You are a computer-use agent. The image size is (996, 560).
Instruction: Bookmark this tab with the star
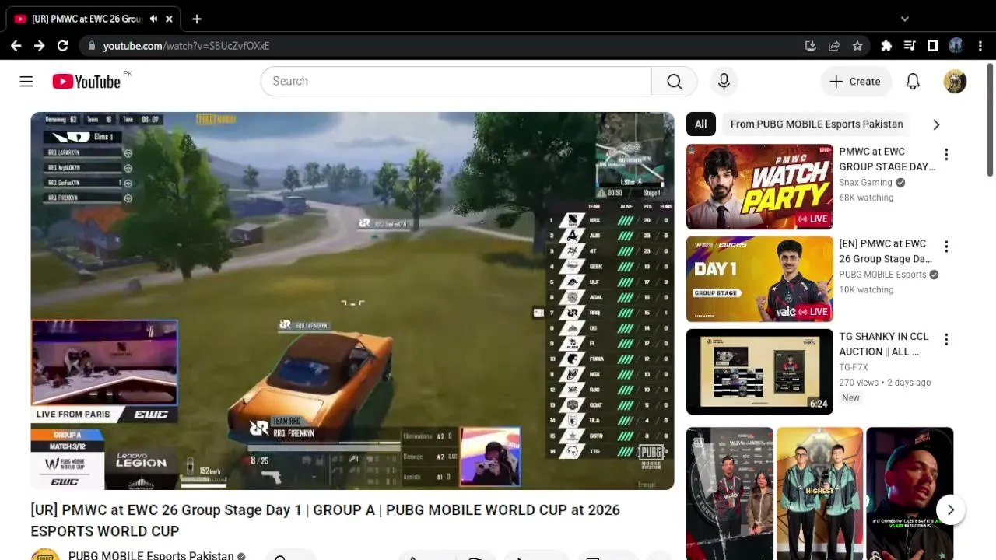click(x=857, y=46)
